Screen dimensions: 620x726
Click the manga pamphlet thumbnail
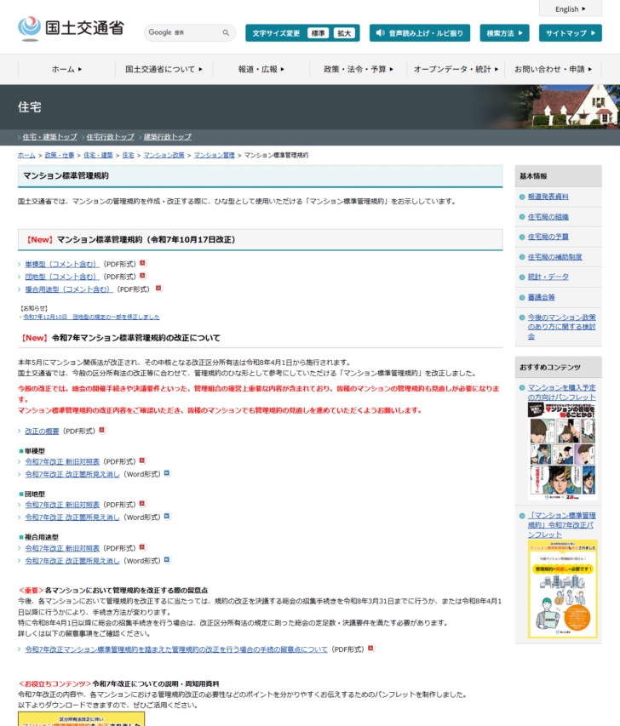563,451
